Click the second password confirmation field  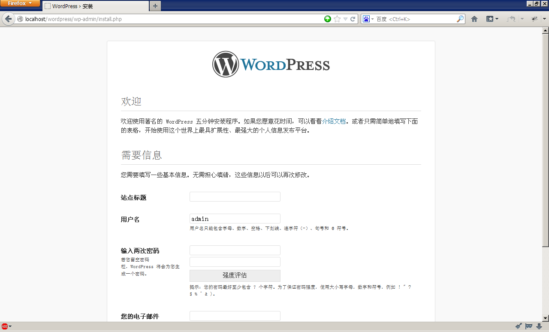pyautogui.click(x=235, y=262)
